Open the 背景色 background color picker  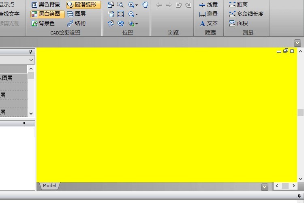point(43,23)
